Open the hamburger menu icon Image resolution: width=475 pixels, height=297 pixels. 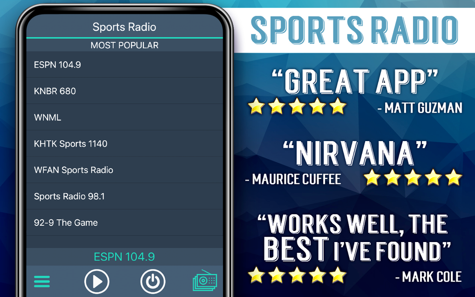tap(42, 281)
